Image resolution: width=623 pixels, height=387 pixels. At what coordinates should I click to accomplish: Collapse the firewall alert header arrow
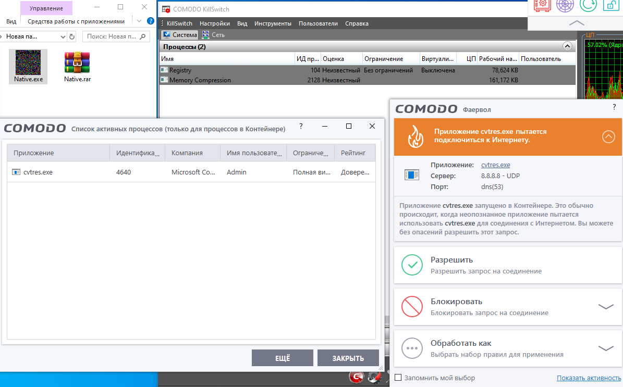click(x=608, y=136)
